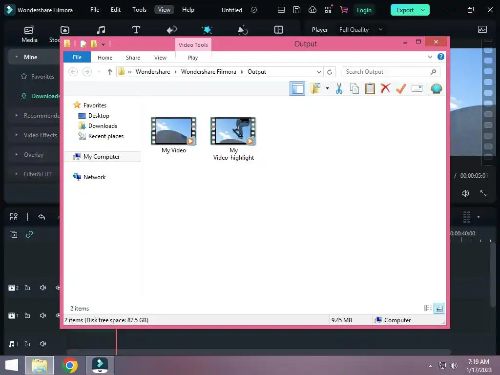Click the Cut scissors icon in Explorer

click(x=339, y=89)
